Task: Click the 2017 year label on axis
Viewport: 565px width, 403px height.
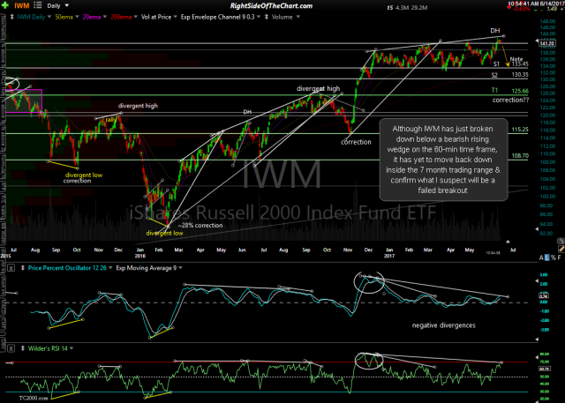Action: pos(388,256)
